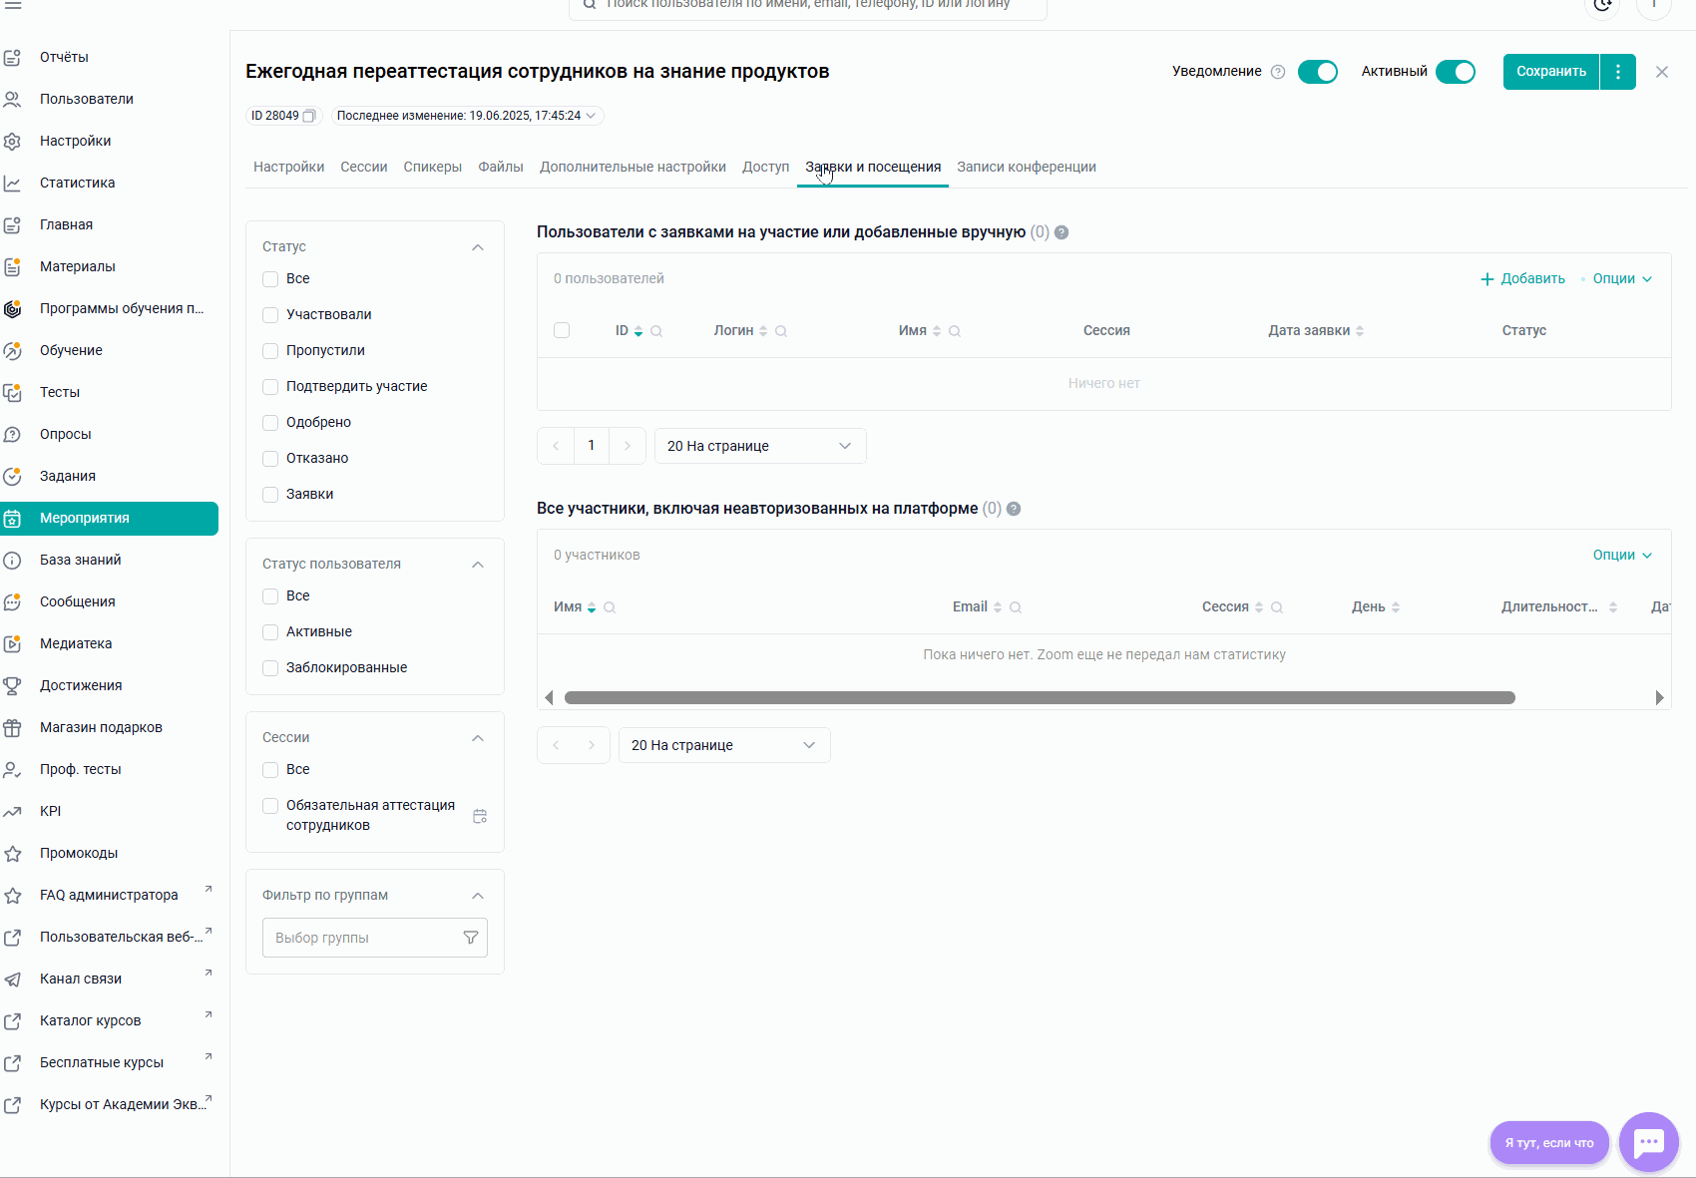
Task: Click calendar icon next to Обязательная аттестация session
Action: 480,816
